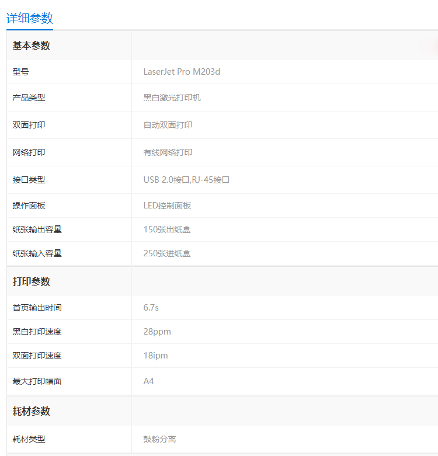
Task: Click the 产品类型 row label
Action: point(29,98)
